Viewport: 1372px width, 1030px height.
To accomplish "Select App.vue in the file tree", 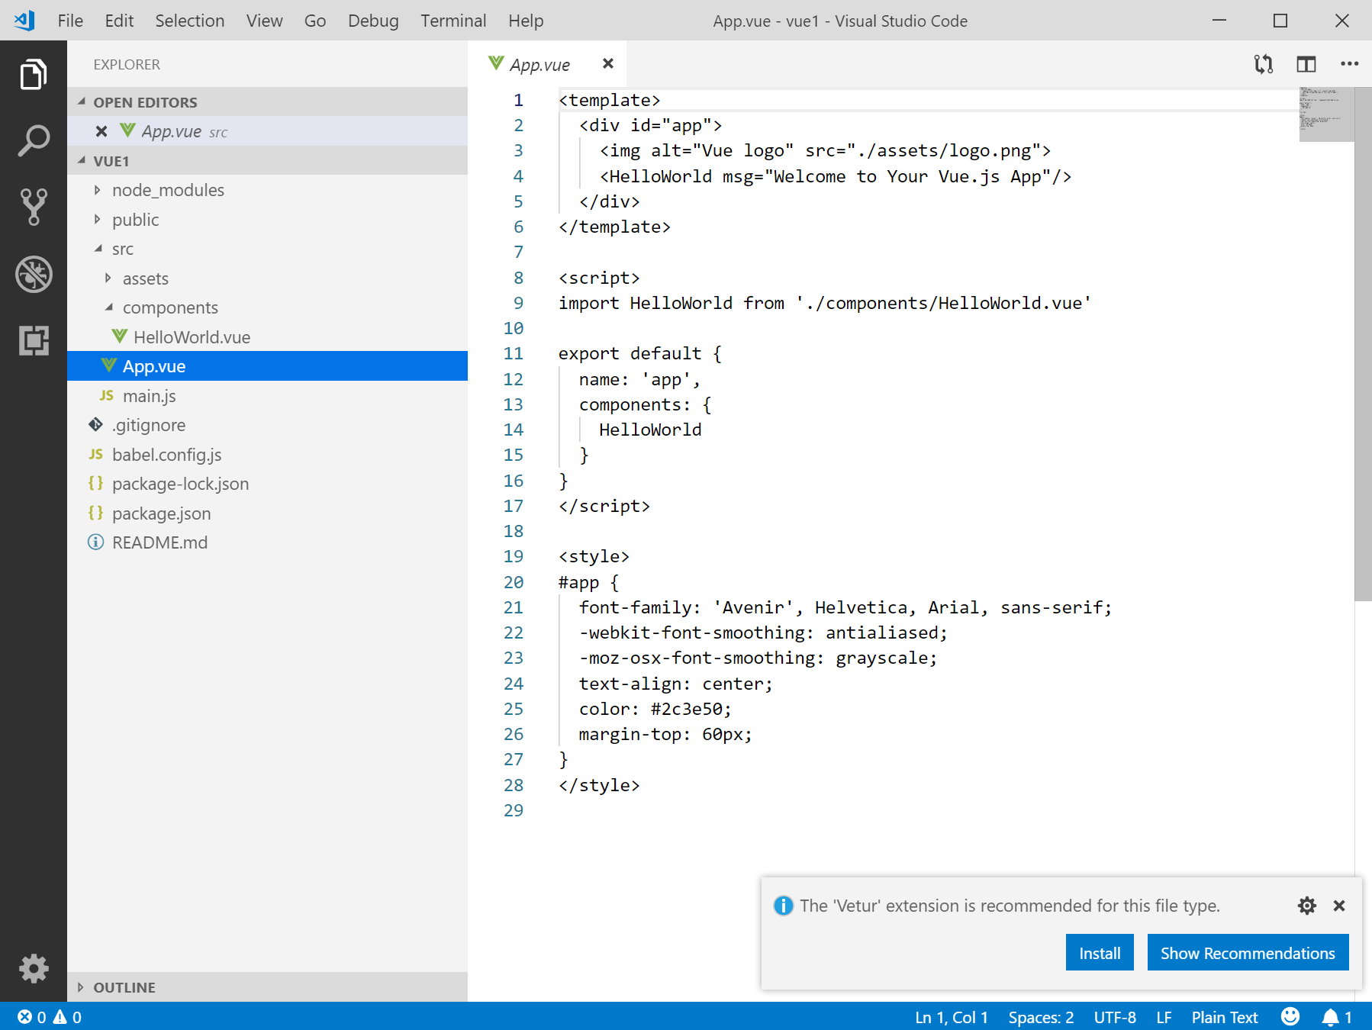I will pyautogui.click(x=267, y=366).
